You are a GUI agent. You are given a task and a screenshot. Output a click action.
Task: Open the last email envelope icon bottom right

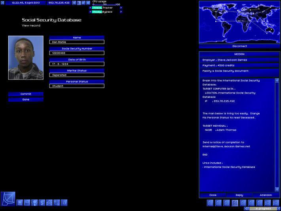tap(276, 203)
